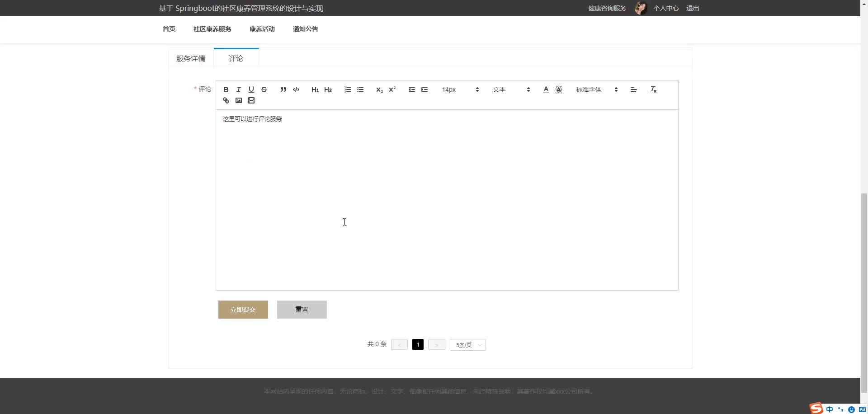Go to previous page of comments

[x=399, y=345]
